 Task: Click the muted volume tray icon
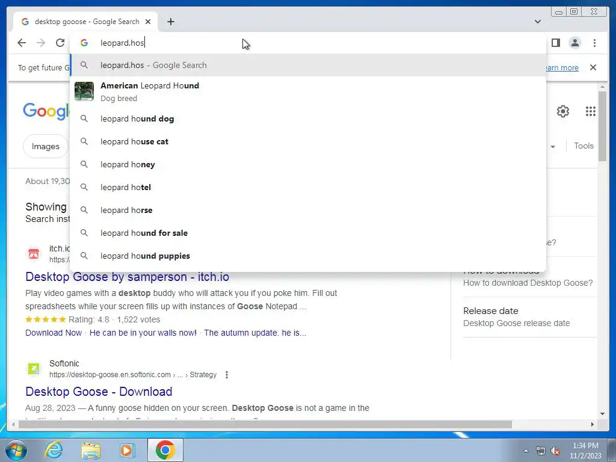[x=555, y=451]
